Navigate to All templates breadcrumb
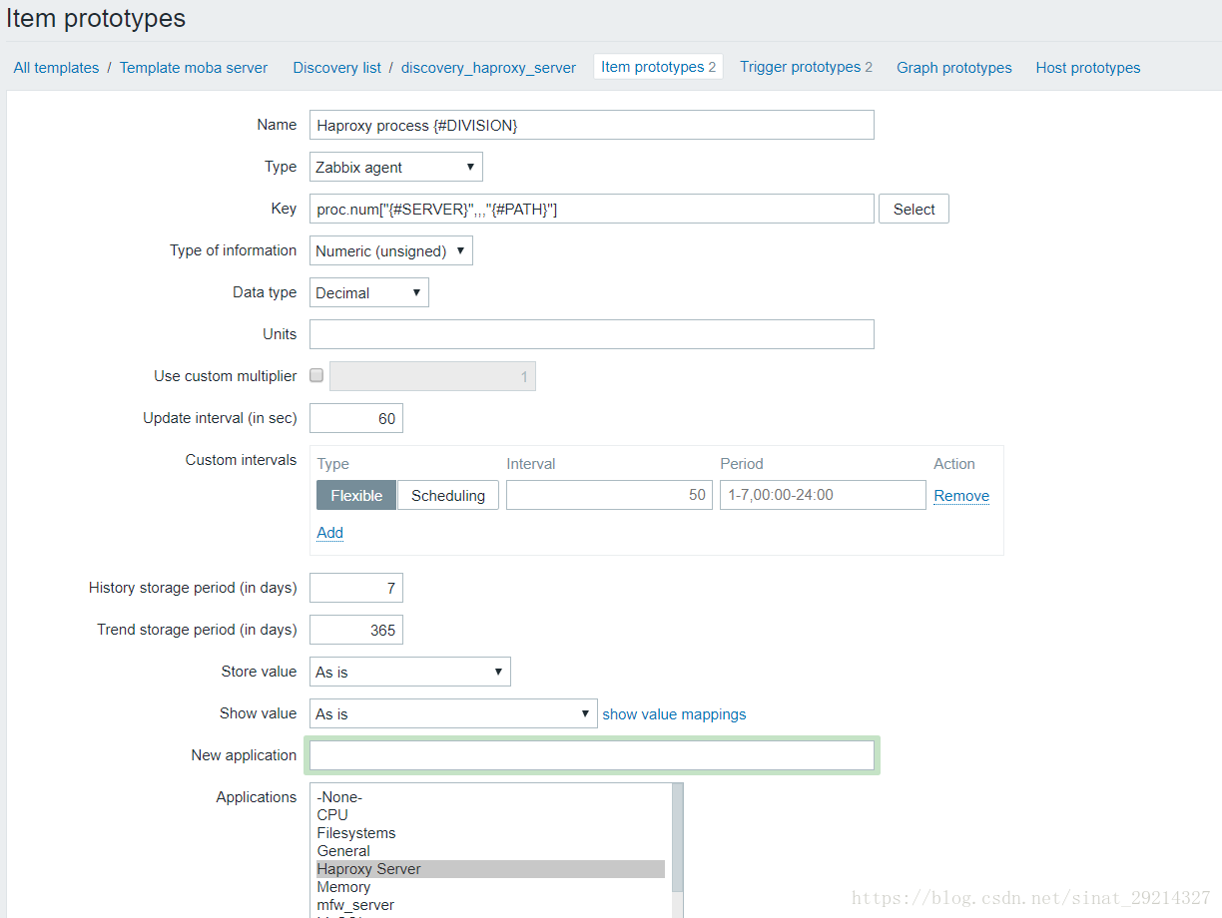 coord(56,68)
